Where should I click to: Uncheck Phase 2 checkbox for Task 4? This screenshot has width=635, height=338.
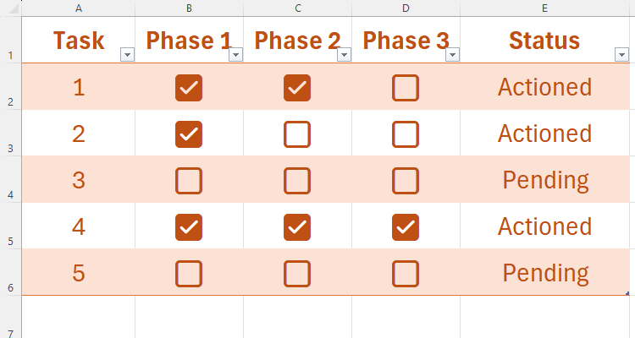[297, 226]
